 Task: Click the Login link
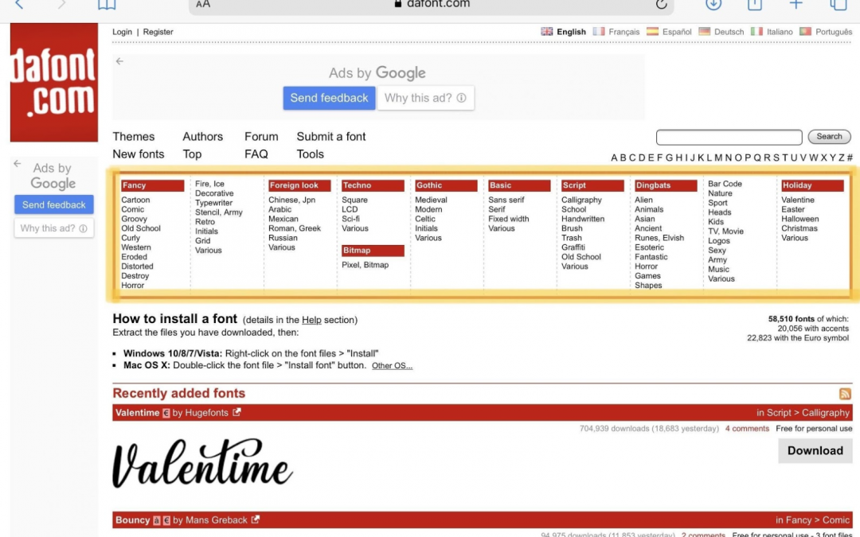click(123, 32)
